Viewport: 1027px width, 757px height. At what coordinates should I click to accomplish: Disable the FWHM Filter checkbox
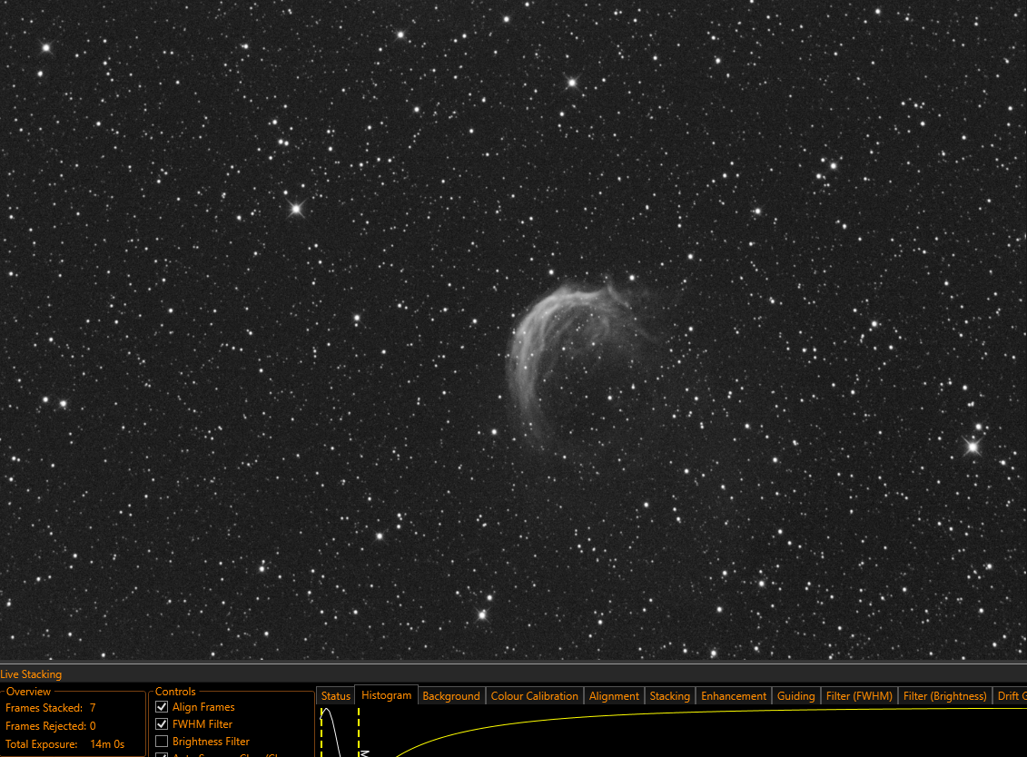click(x=162, y=724)
